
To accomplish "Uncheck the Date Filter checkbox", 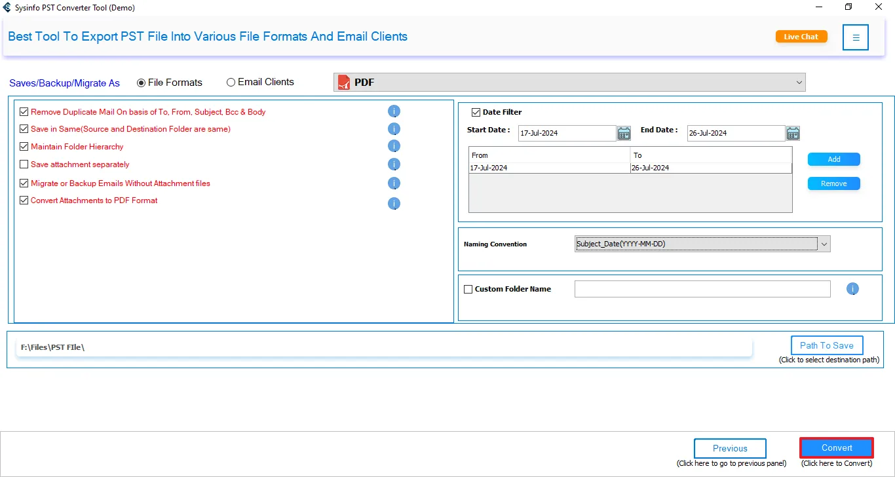I will click(x=476, y=112).
